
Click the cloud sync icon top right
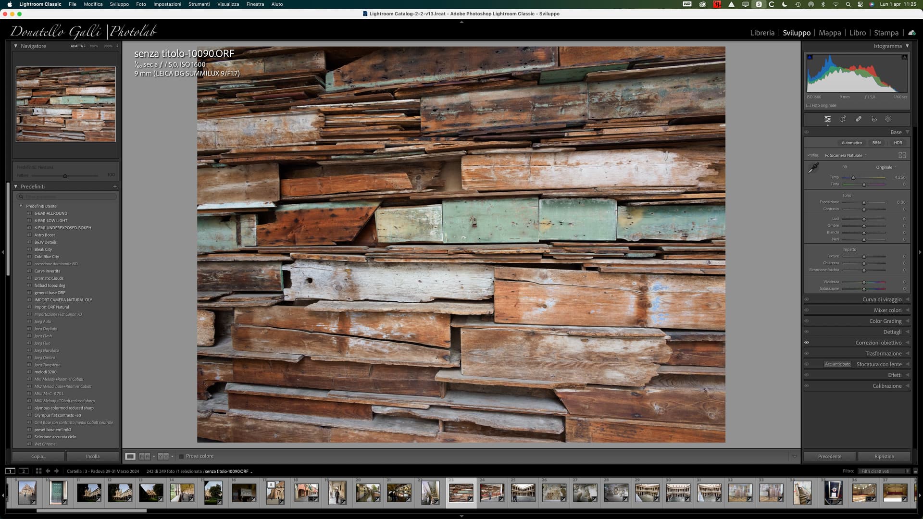click(x=911, y=33)
